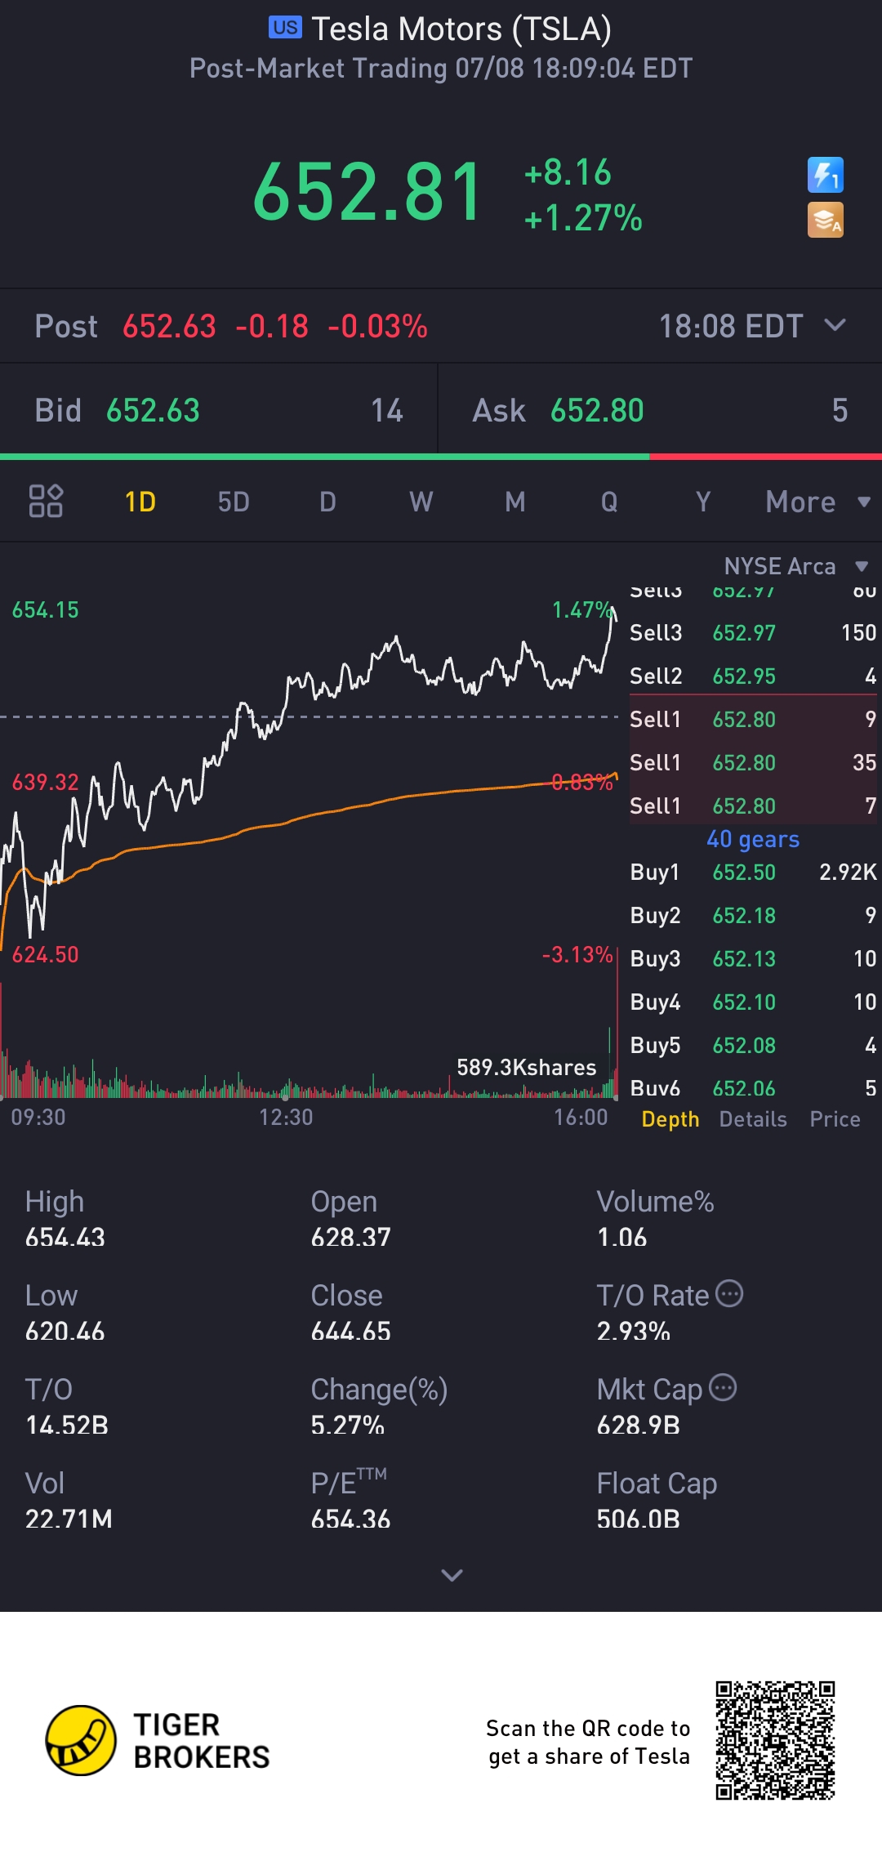Tap the T/O Rate info icon
The image size is (882, 1870).
click(729, 1293)
